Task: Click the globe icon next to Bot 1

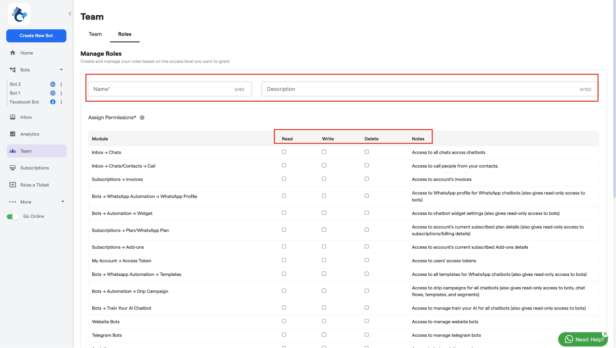Action: [53, 93]
